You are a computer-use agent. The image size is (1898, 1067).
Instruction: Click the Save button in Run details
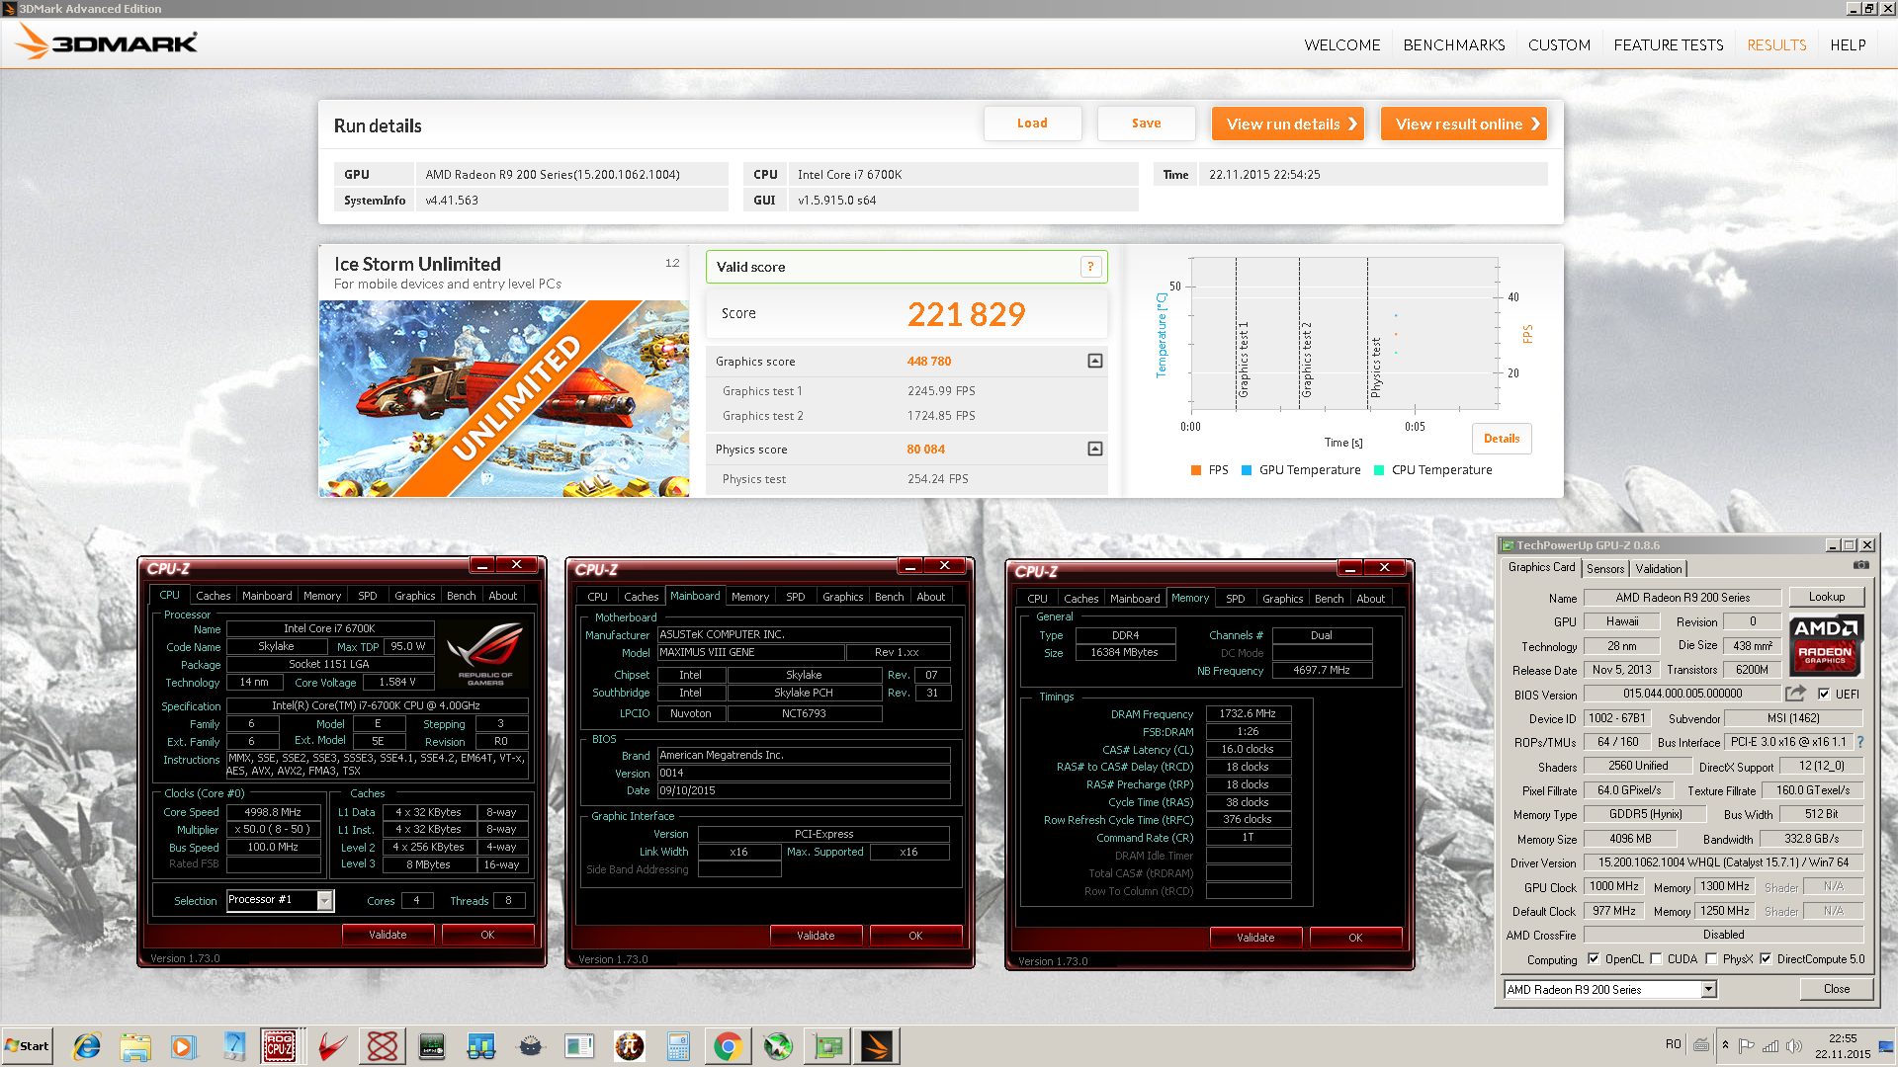(1146, 123)
